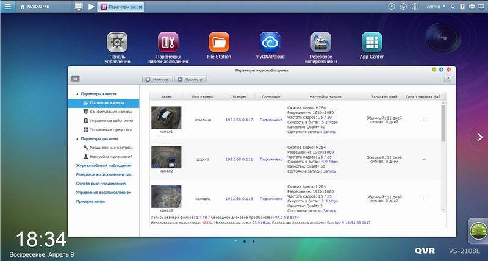
Task: Collapse the Параметры камеры tree section
Action: tap(77, 94)
